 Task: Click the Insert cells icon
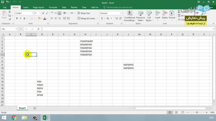pyautogui.click(x=158, y=13)
